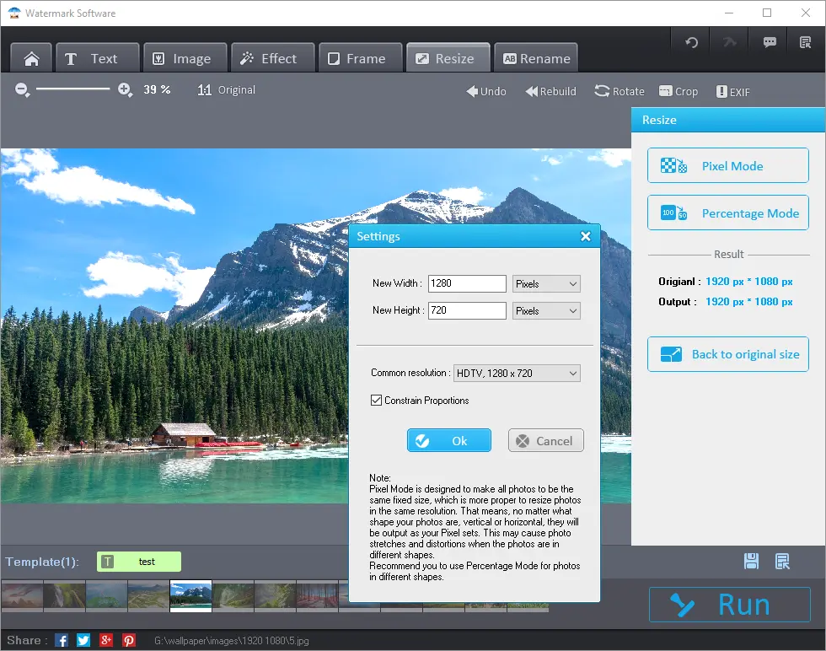This screenshot has height=651, width=826.
Task: Click the template list icon near Run
Action: 782,562
